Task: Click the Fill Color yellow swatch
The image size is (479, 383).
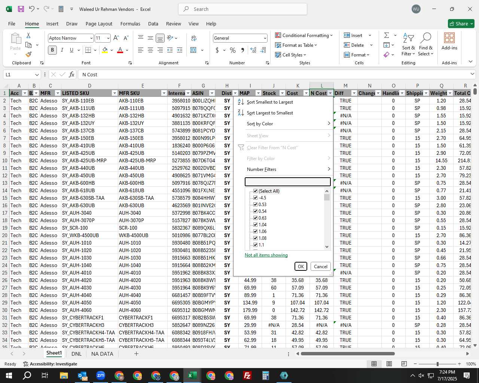Action: point(105,50)
